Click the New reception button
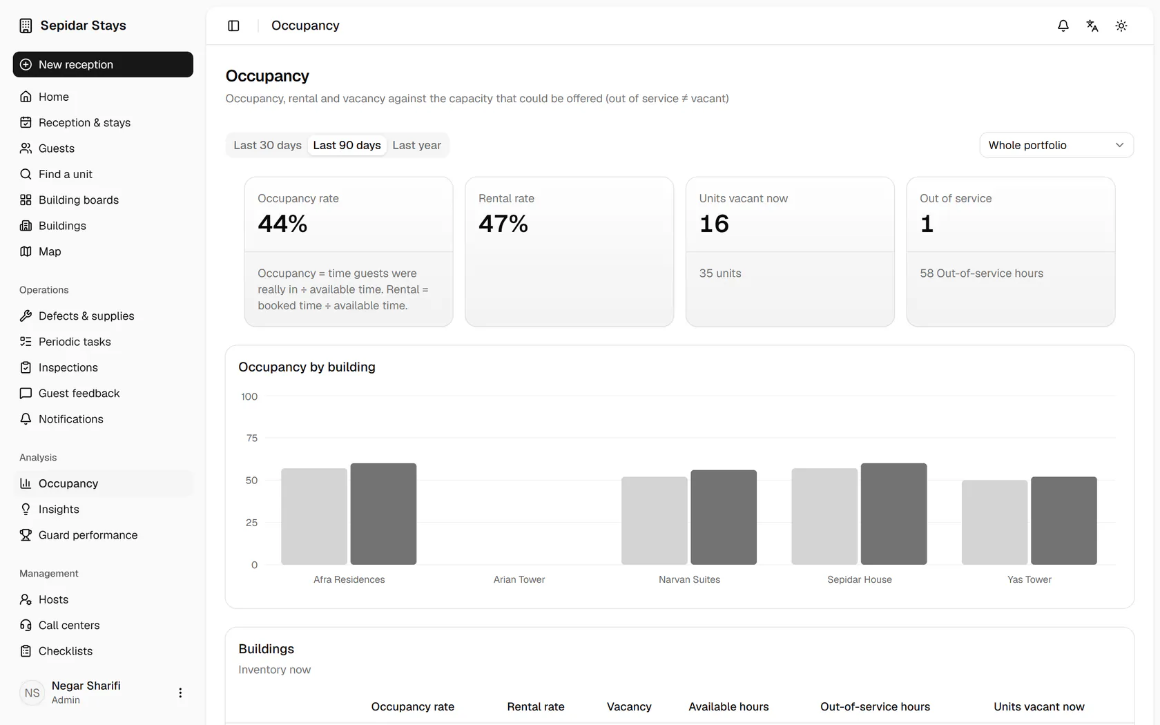Screen dimensions: 1160x725 103,64
